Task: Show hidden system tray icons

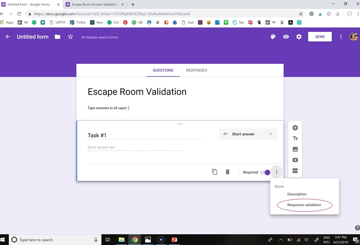Action: click(281, 240)
